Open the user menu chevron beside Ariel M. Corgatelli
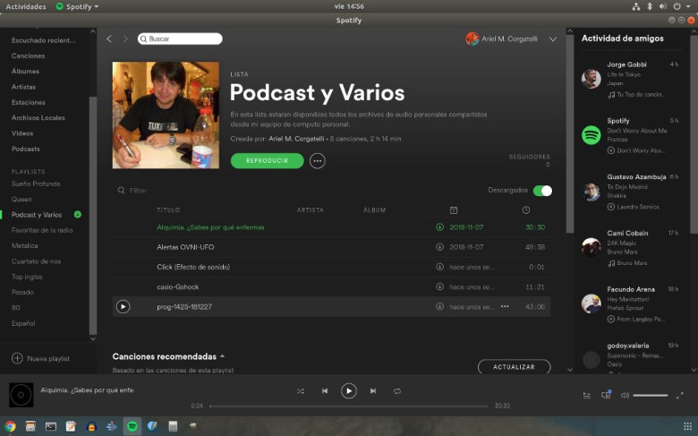Image resolution: width=698 pixels, height=436 pixels. coord(553,39)
